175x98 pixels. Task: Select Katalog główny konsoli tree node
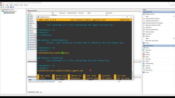click(8, 10)
